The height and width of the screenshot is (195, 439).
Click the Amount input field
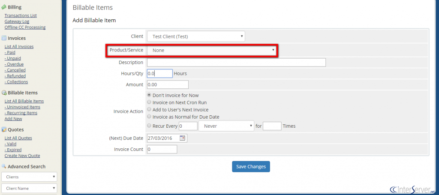tap(168, 84)
